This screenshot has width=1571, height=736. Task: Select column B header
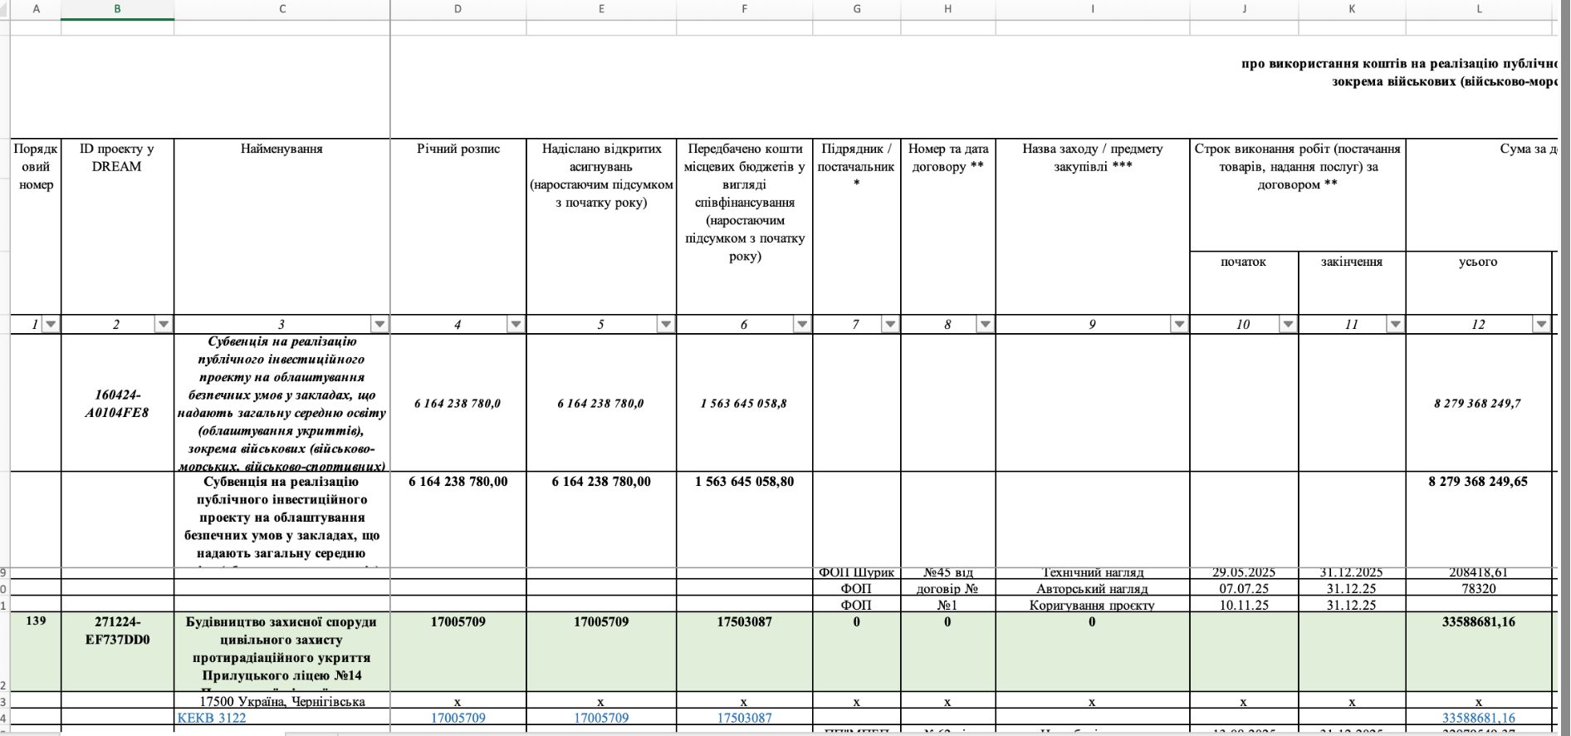(117, 9)
